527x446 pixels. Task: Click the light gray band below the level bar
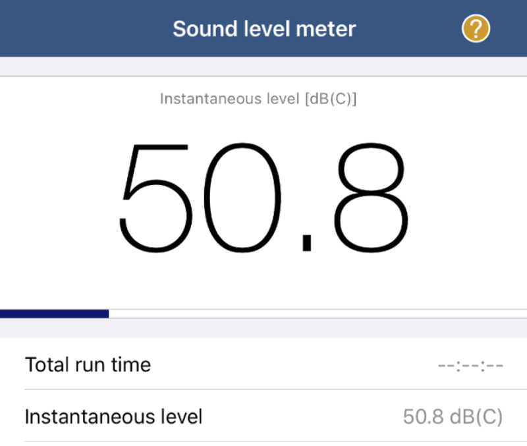(263, 328)
